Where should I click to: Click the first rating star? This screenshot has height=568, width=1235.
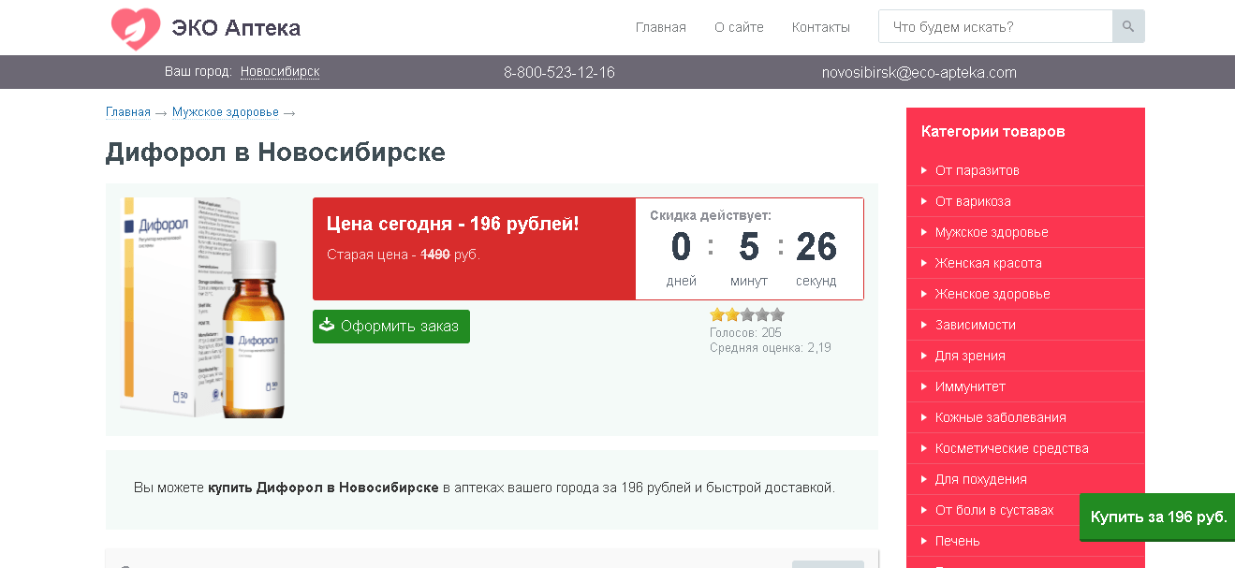717,314
